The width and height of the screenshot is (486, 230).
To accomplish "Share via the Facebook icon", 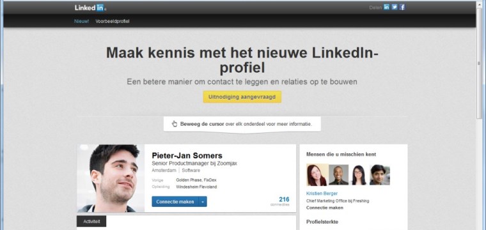I will pyautogui.click(x=402, y=7).
